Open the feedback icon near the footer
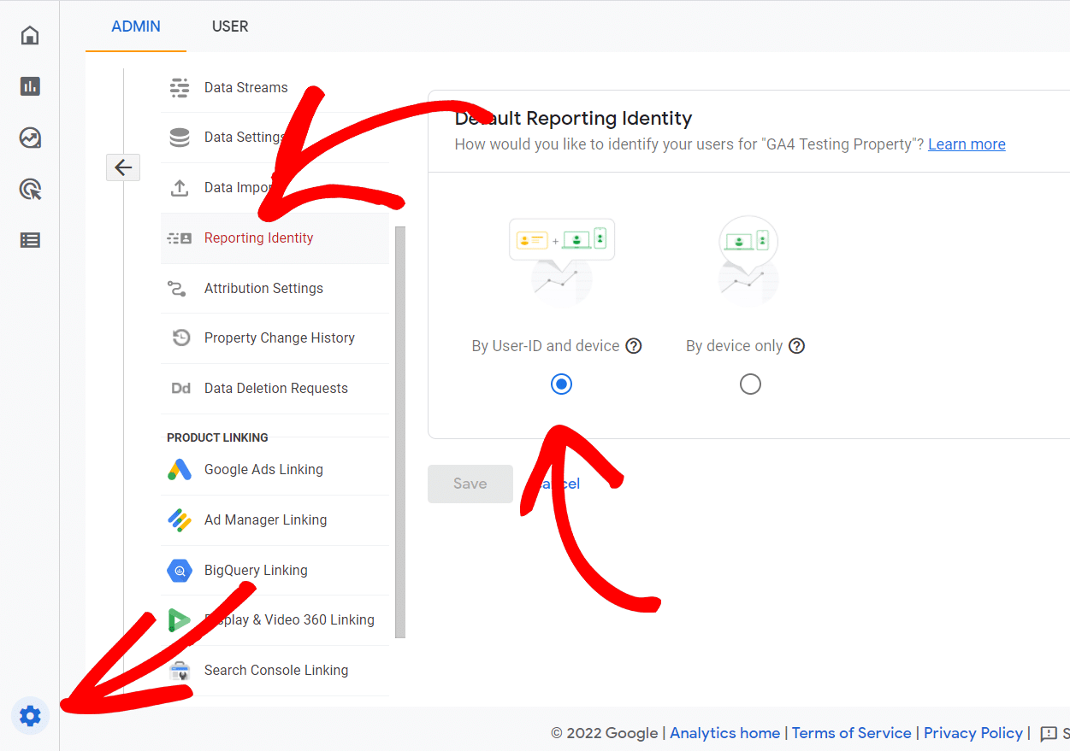This screenshot has height=751, width=1070. click(x=1050, y=734)
